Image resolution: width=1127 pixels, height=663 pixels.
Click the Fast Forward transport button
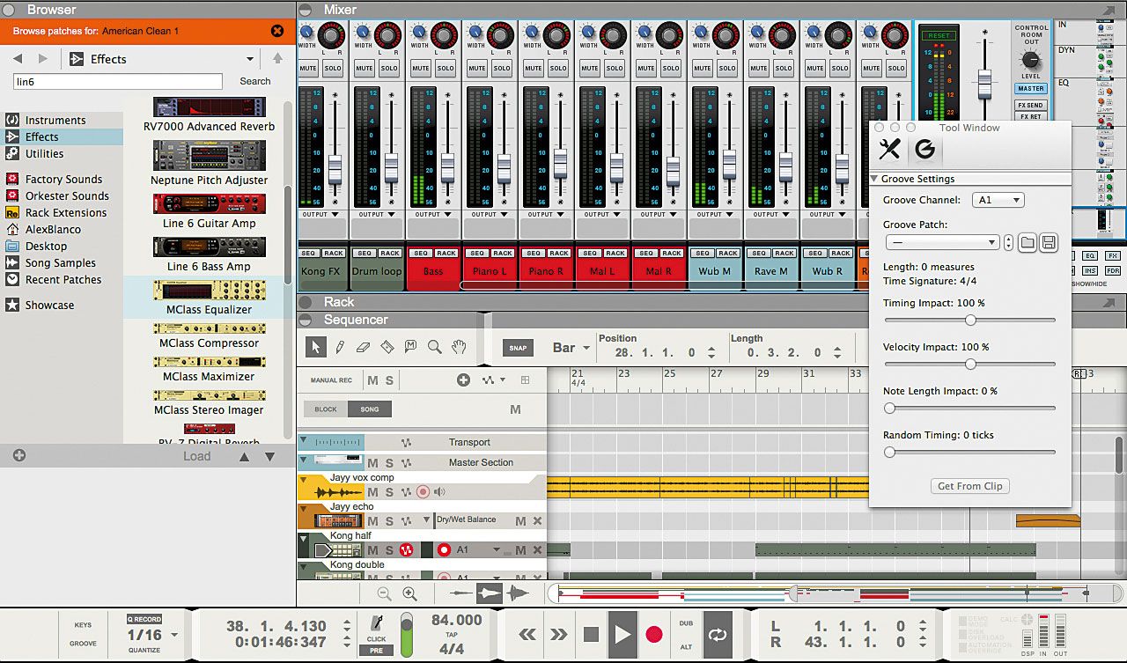(558, 634)
